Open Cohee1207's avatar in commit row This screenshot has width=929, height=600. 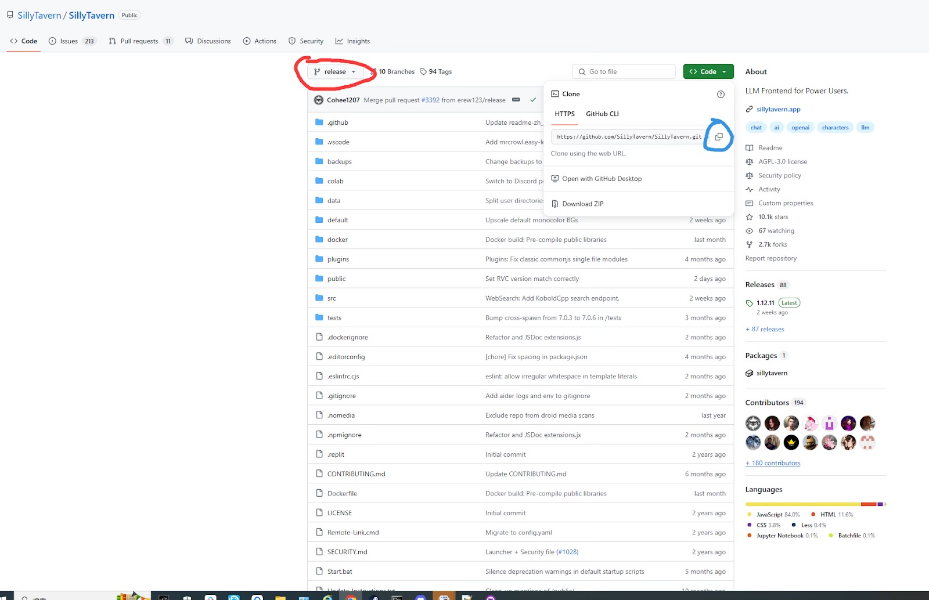[318, 100]
